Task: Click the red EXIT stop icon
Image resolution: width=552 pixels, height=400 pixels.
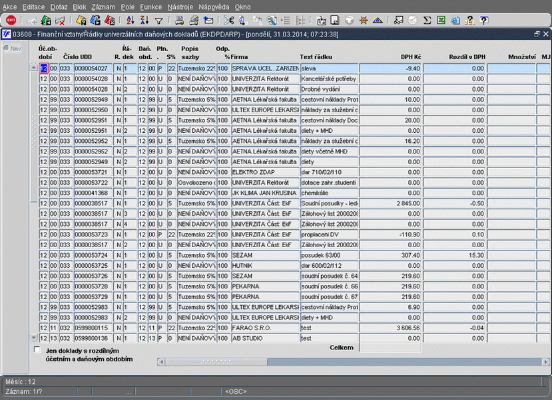Action: (x=10, y=21)
